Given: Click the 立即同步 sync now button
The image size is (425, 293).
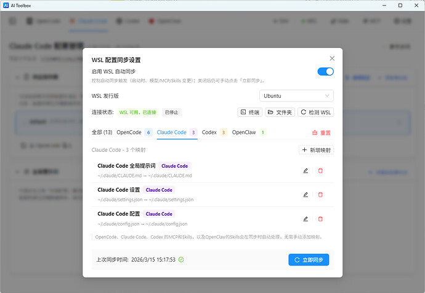Looking at the screenshot, I should coord(309,260).
